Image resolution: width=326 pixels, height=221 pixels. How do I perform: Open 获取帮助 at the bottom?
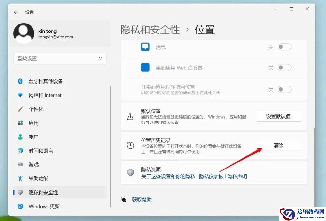pos(141,199)
